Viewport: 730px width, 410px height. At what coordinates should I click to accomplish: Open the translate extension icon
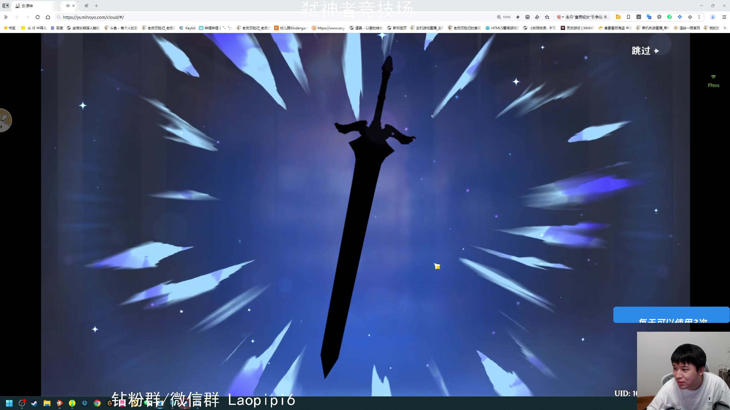point(649,17)
